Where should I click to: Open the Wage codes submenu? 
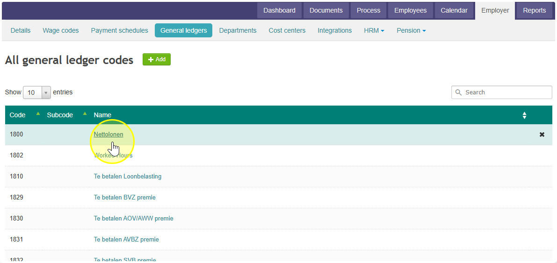pos(61,30)
